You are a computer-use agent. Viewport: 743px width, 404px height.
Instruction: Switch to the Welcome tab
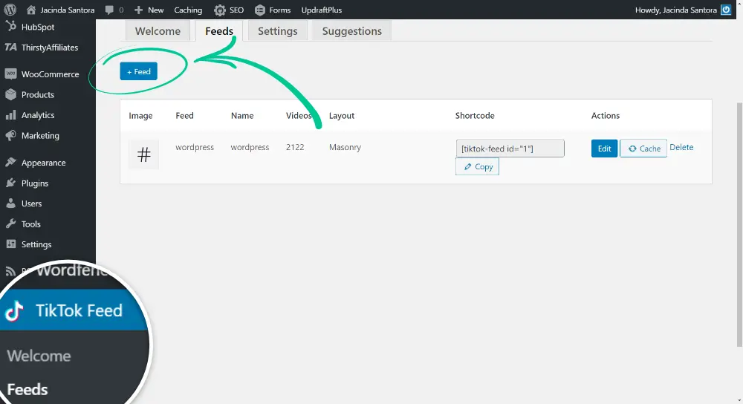[x=158, y=31]
